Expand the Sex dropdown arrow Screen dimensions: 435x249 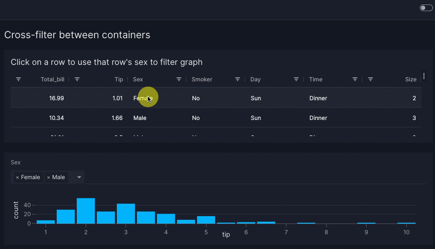[x=79, y=178]
